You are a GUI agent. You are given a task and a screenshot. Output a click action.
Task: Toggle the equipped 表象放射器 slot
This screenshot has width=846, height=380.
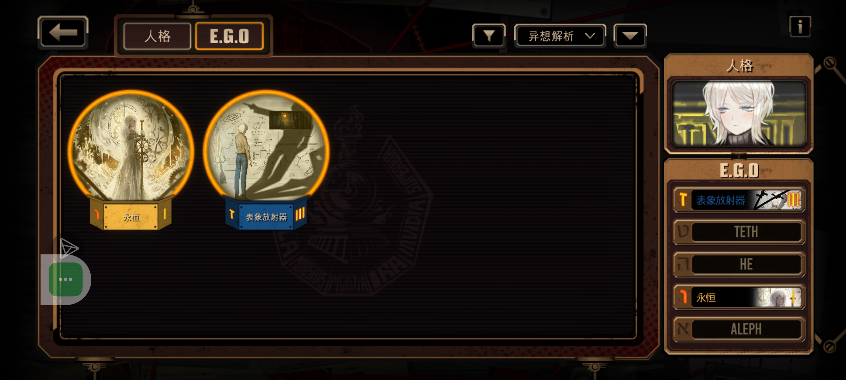739,200
